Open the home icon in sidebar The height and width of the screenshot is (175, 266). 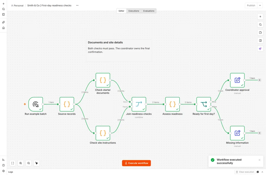[3, 28]
